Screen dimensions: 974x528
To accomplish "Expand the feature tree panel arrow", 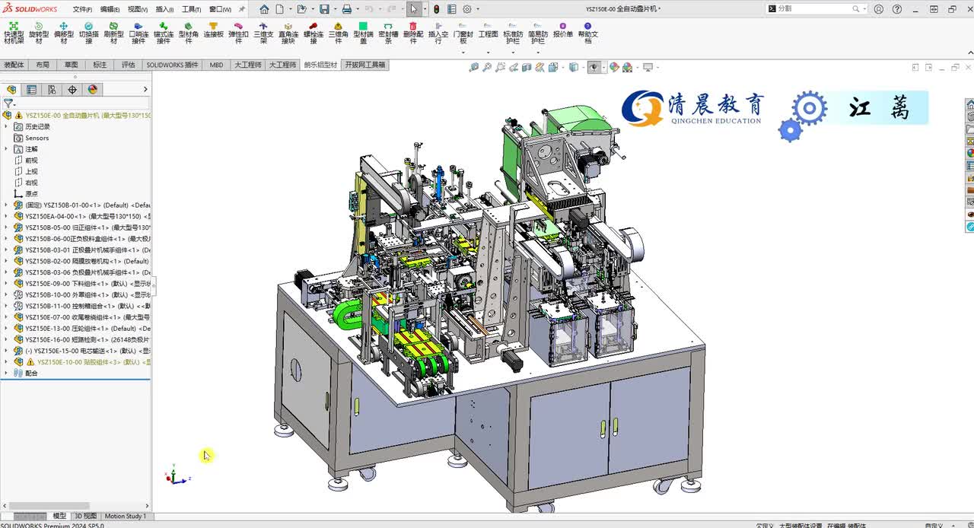I will point(145,89).
